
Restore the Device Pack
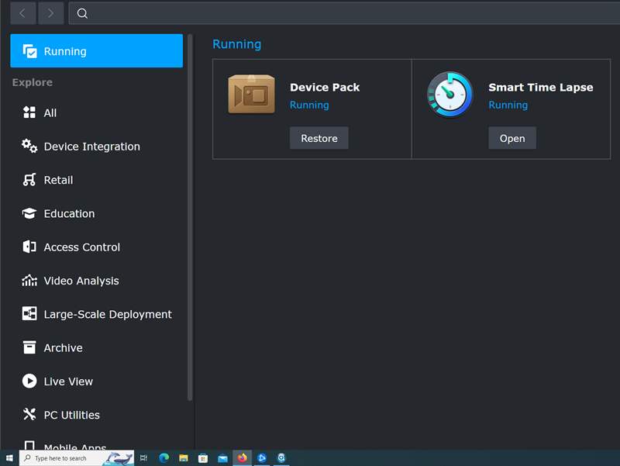tap(319, 138)
